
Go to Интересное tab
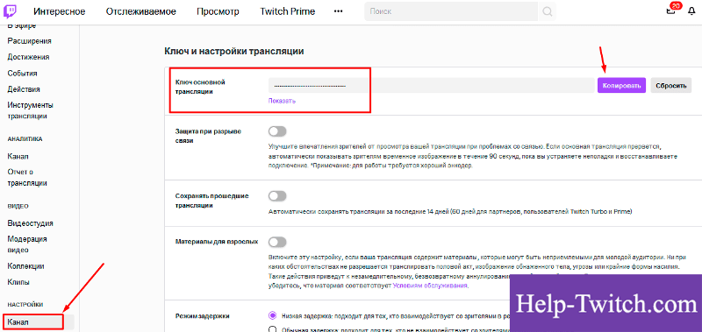59,11
